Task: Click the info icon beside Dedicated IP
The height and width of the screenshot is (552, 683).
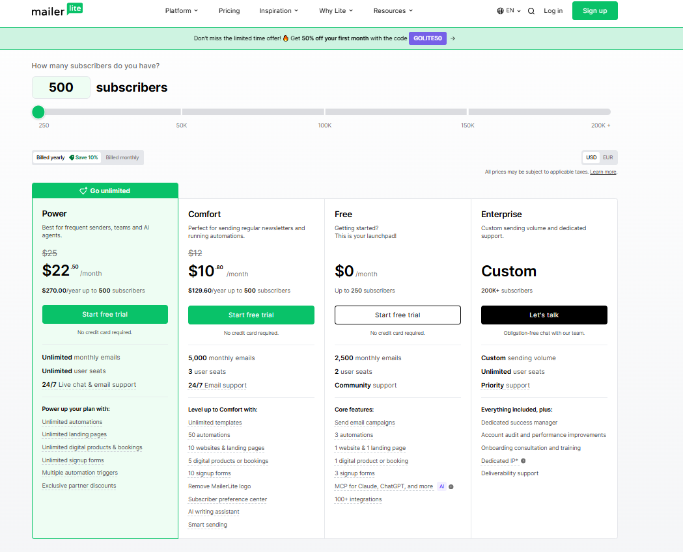Action: coord(523,461)
